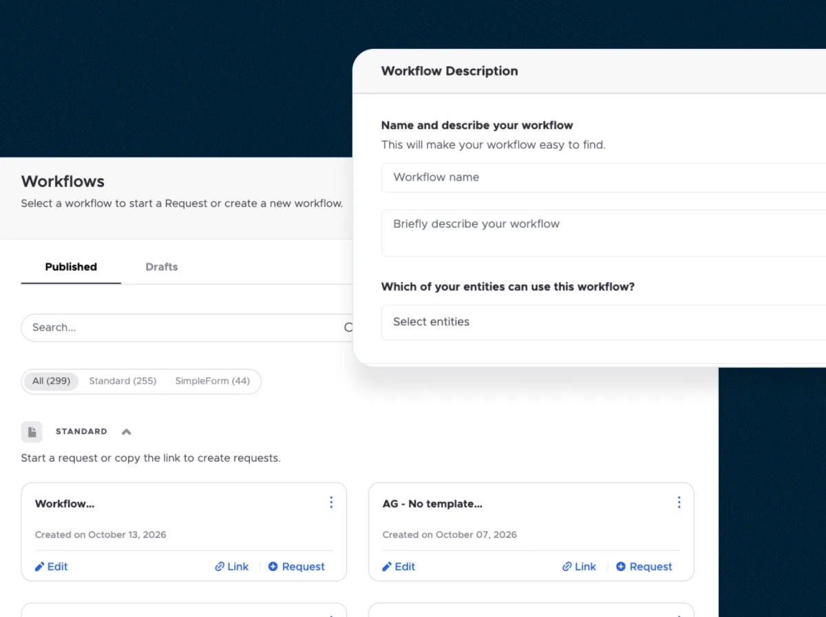Click the workflow Search field
This screenshot has width=826, height=617.
pyautogui.click(x=187, y=327)
